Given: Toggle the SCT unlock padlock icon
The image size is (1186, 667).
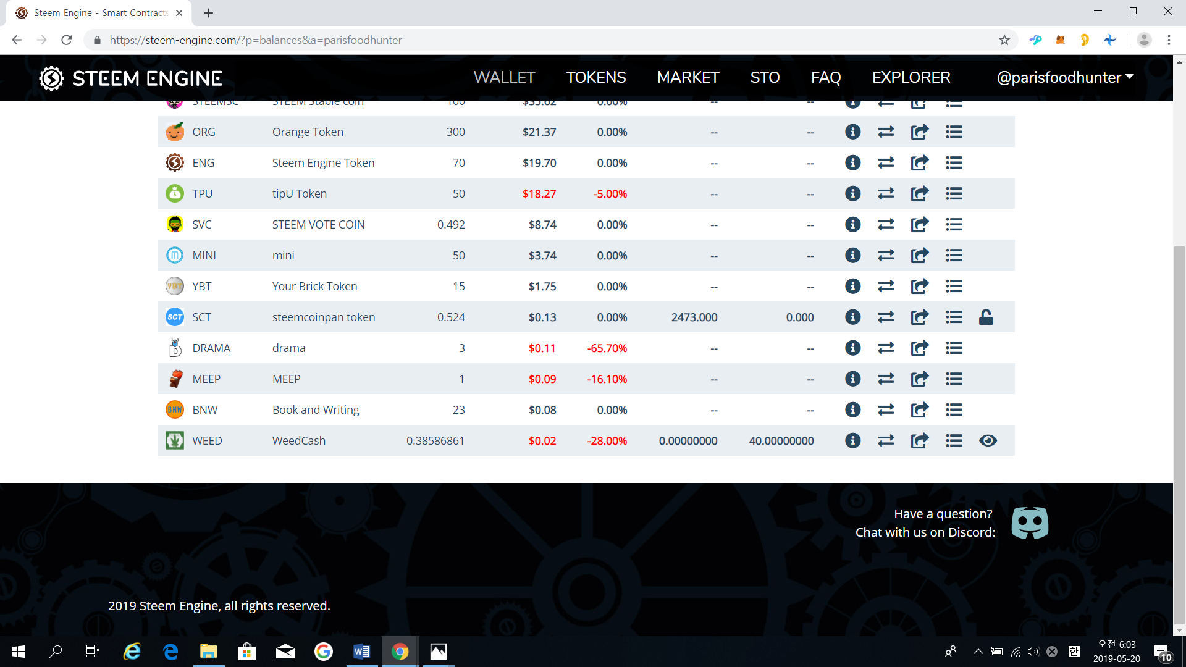Looking at the screenshot, I should [986, 317].
